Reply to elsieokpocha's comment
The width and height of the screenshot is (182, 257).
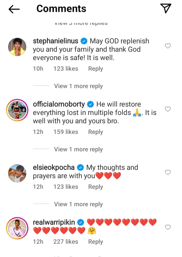96,187
